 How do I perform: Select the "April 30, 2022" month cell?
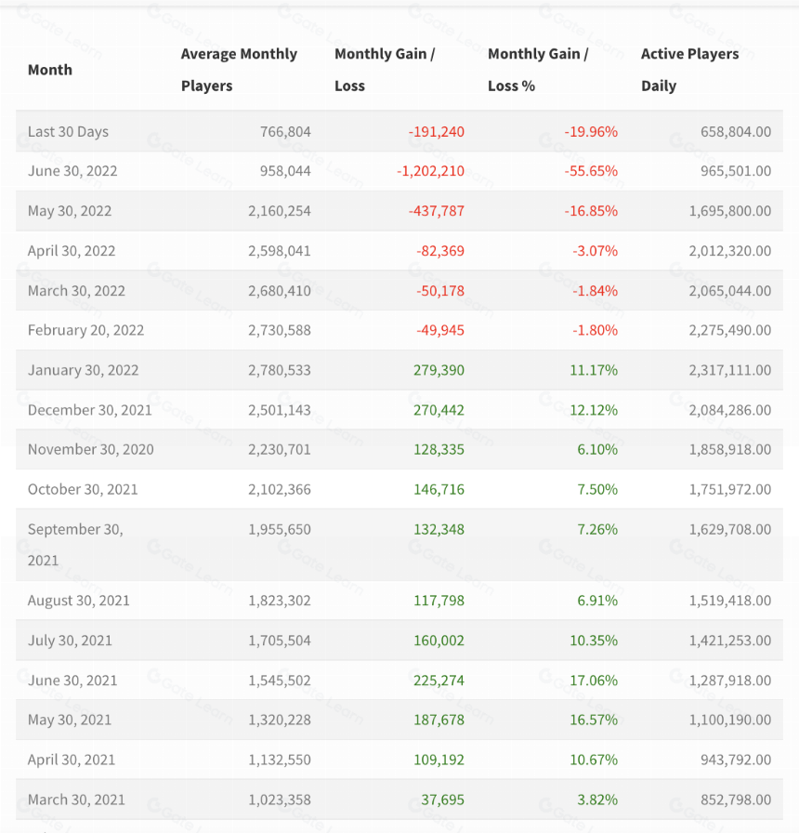coord(72,251)
